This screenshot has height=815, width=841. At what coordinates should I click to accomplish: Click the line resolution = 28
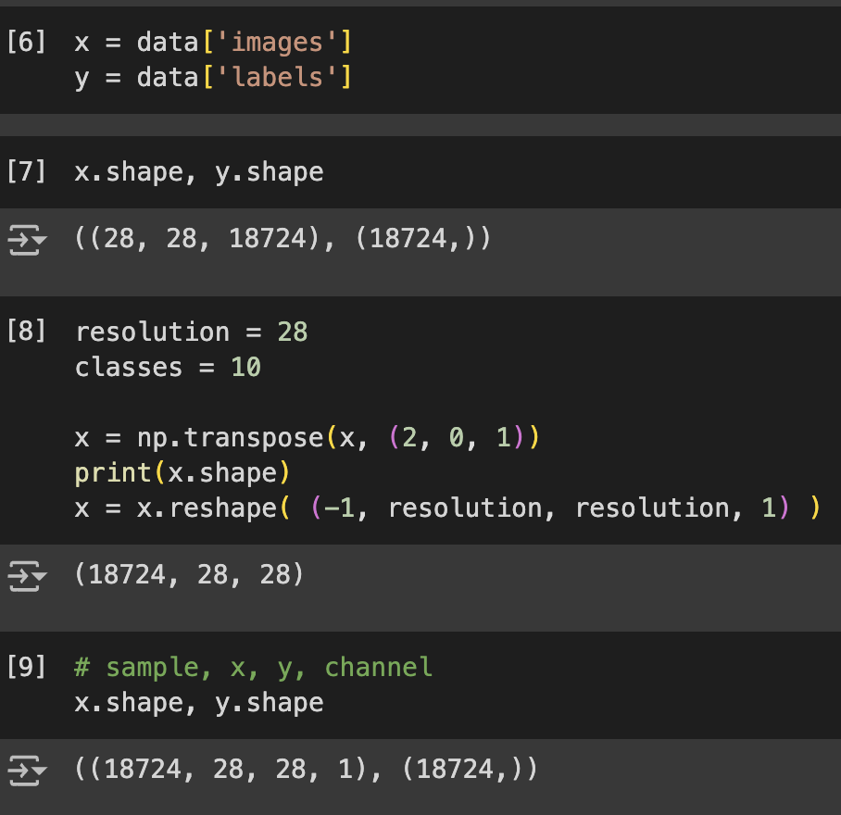tap(192, 332)
